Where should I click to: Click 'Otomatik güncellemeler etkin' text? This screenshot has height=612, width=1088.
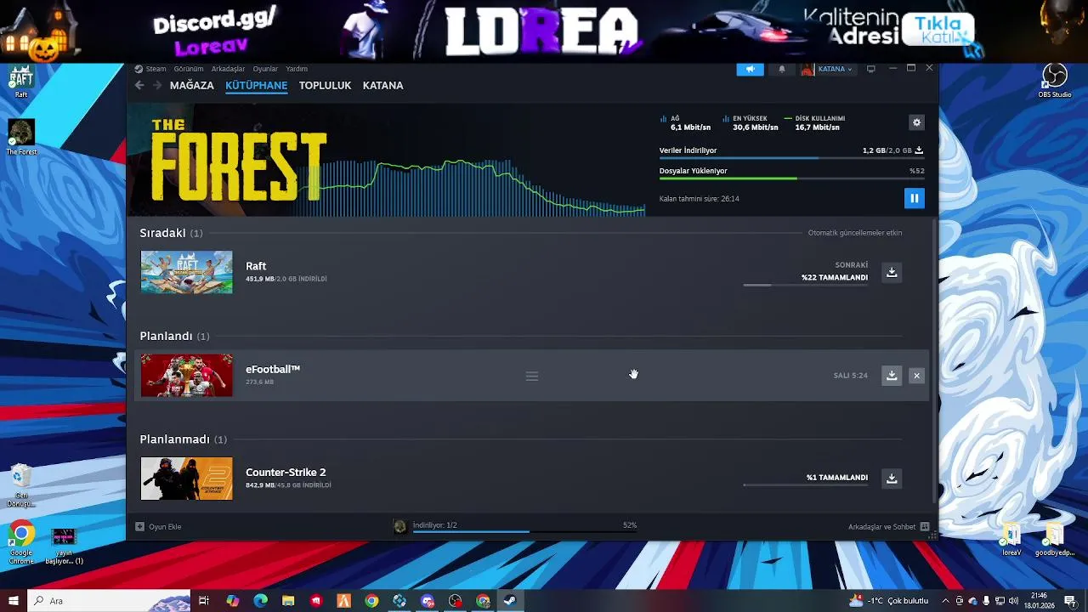[x=855, y=233]
